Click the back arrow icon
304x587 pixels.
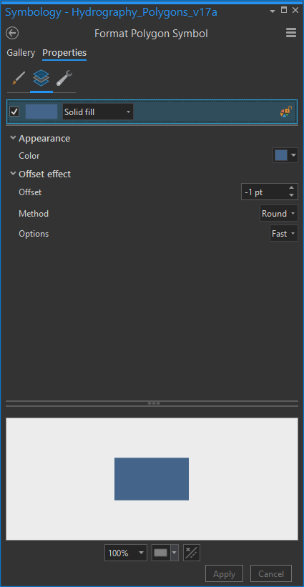12,34
